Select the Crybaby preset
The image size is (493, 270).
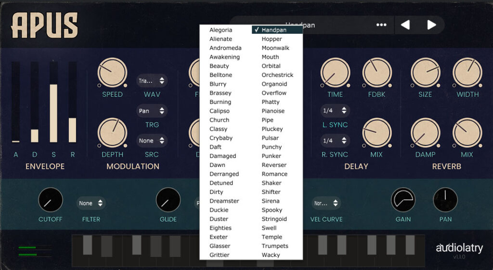[221, 138]
